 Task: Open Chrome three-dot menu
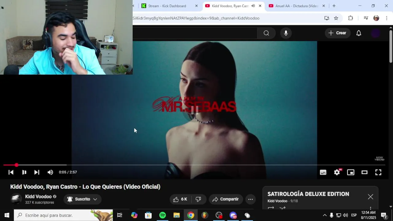[387, 18]
